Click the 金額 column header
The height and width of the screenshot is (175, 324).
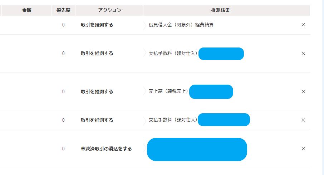(27, 10)
